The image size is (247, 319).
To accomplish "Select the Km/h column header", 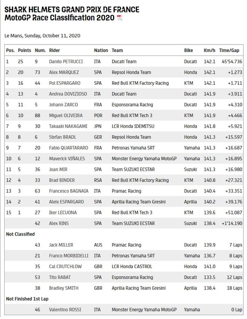I will [209, 51].
